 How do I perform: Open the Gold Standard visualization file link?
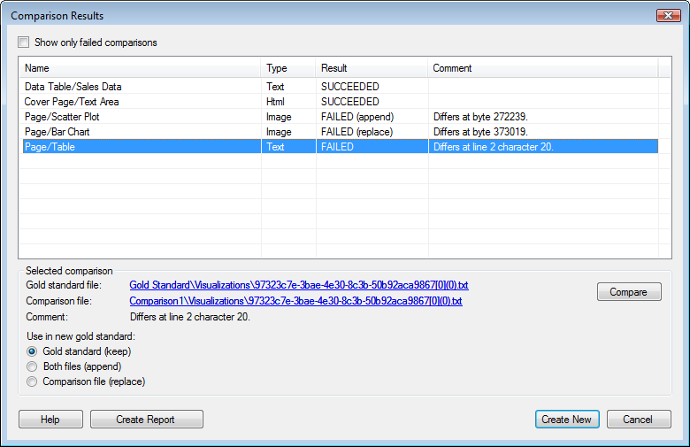point(299,285)
